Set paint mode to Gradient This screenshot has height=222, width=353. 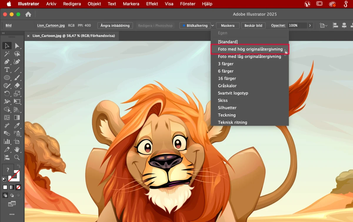point(12,187)
